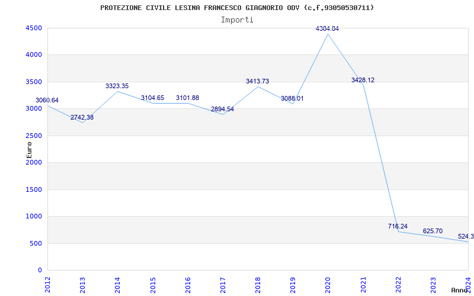Click the 2016 x-axis year label
The height and width of the screenshot is (296, 474).
tap(188, 285)
